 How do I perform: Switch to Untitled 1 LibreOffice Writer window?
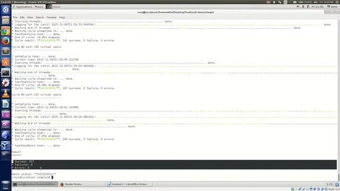[x=129, y=184]
